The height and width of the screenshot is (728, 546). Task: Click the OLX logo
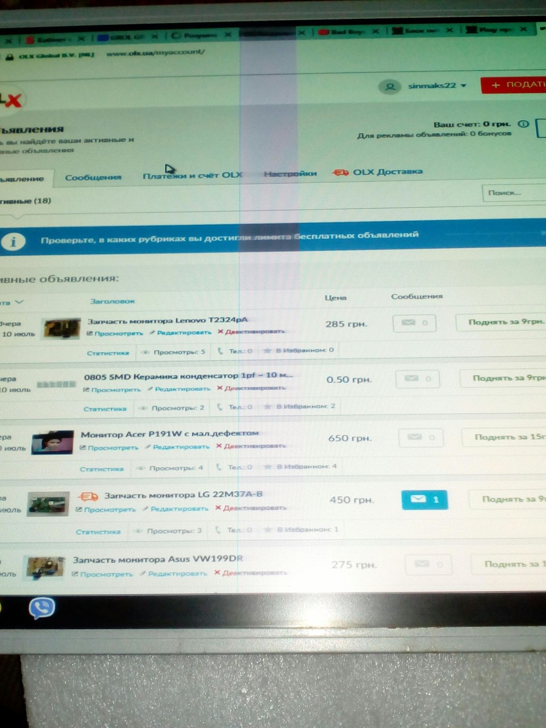point(11,100)
